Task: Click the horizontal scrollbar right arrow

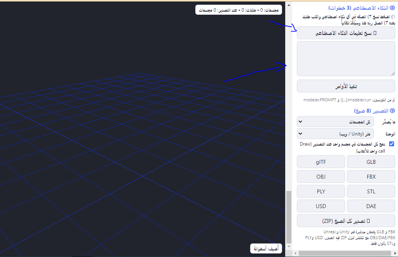Action: coord(395,253)
